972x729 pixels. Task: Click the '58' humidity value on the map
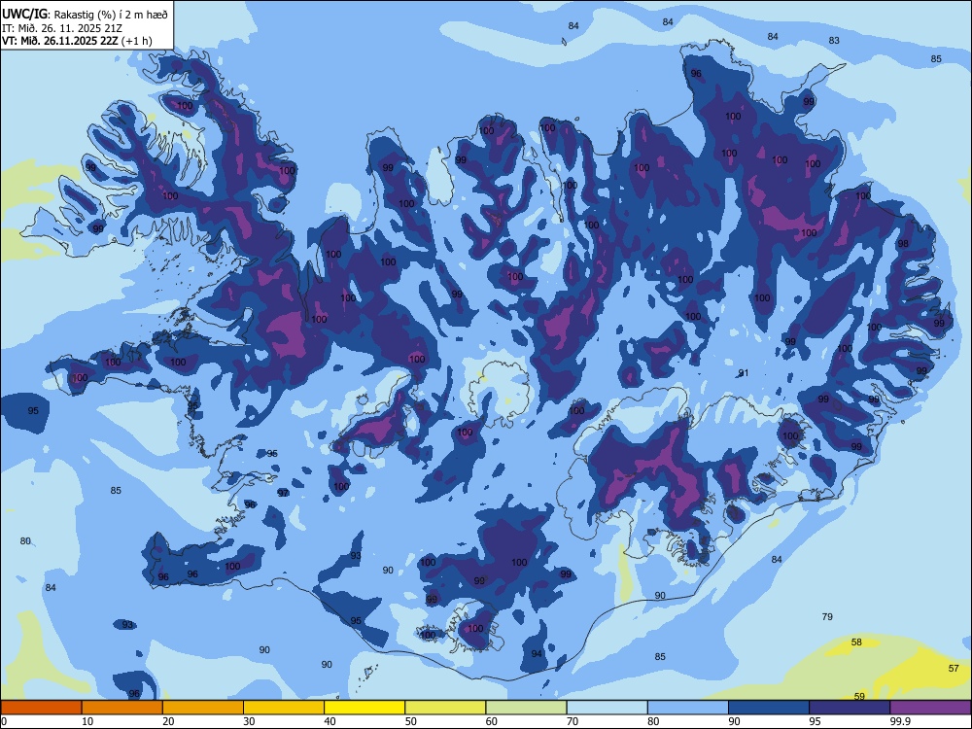click(x=856, y=642)
